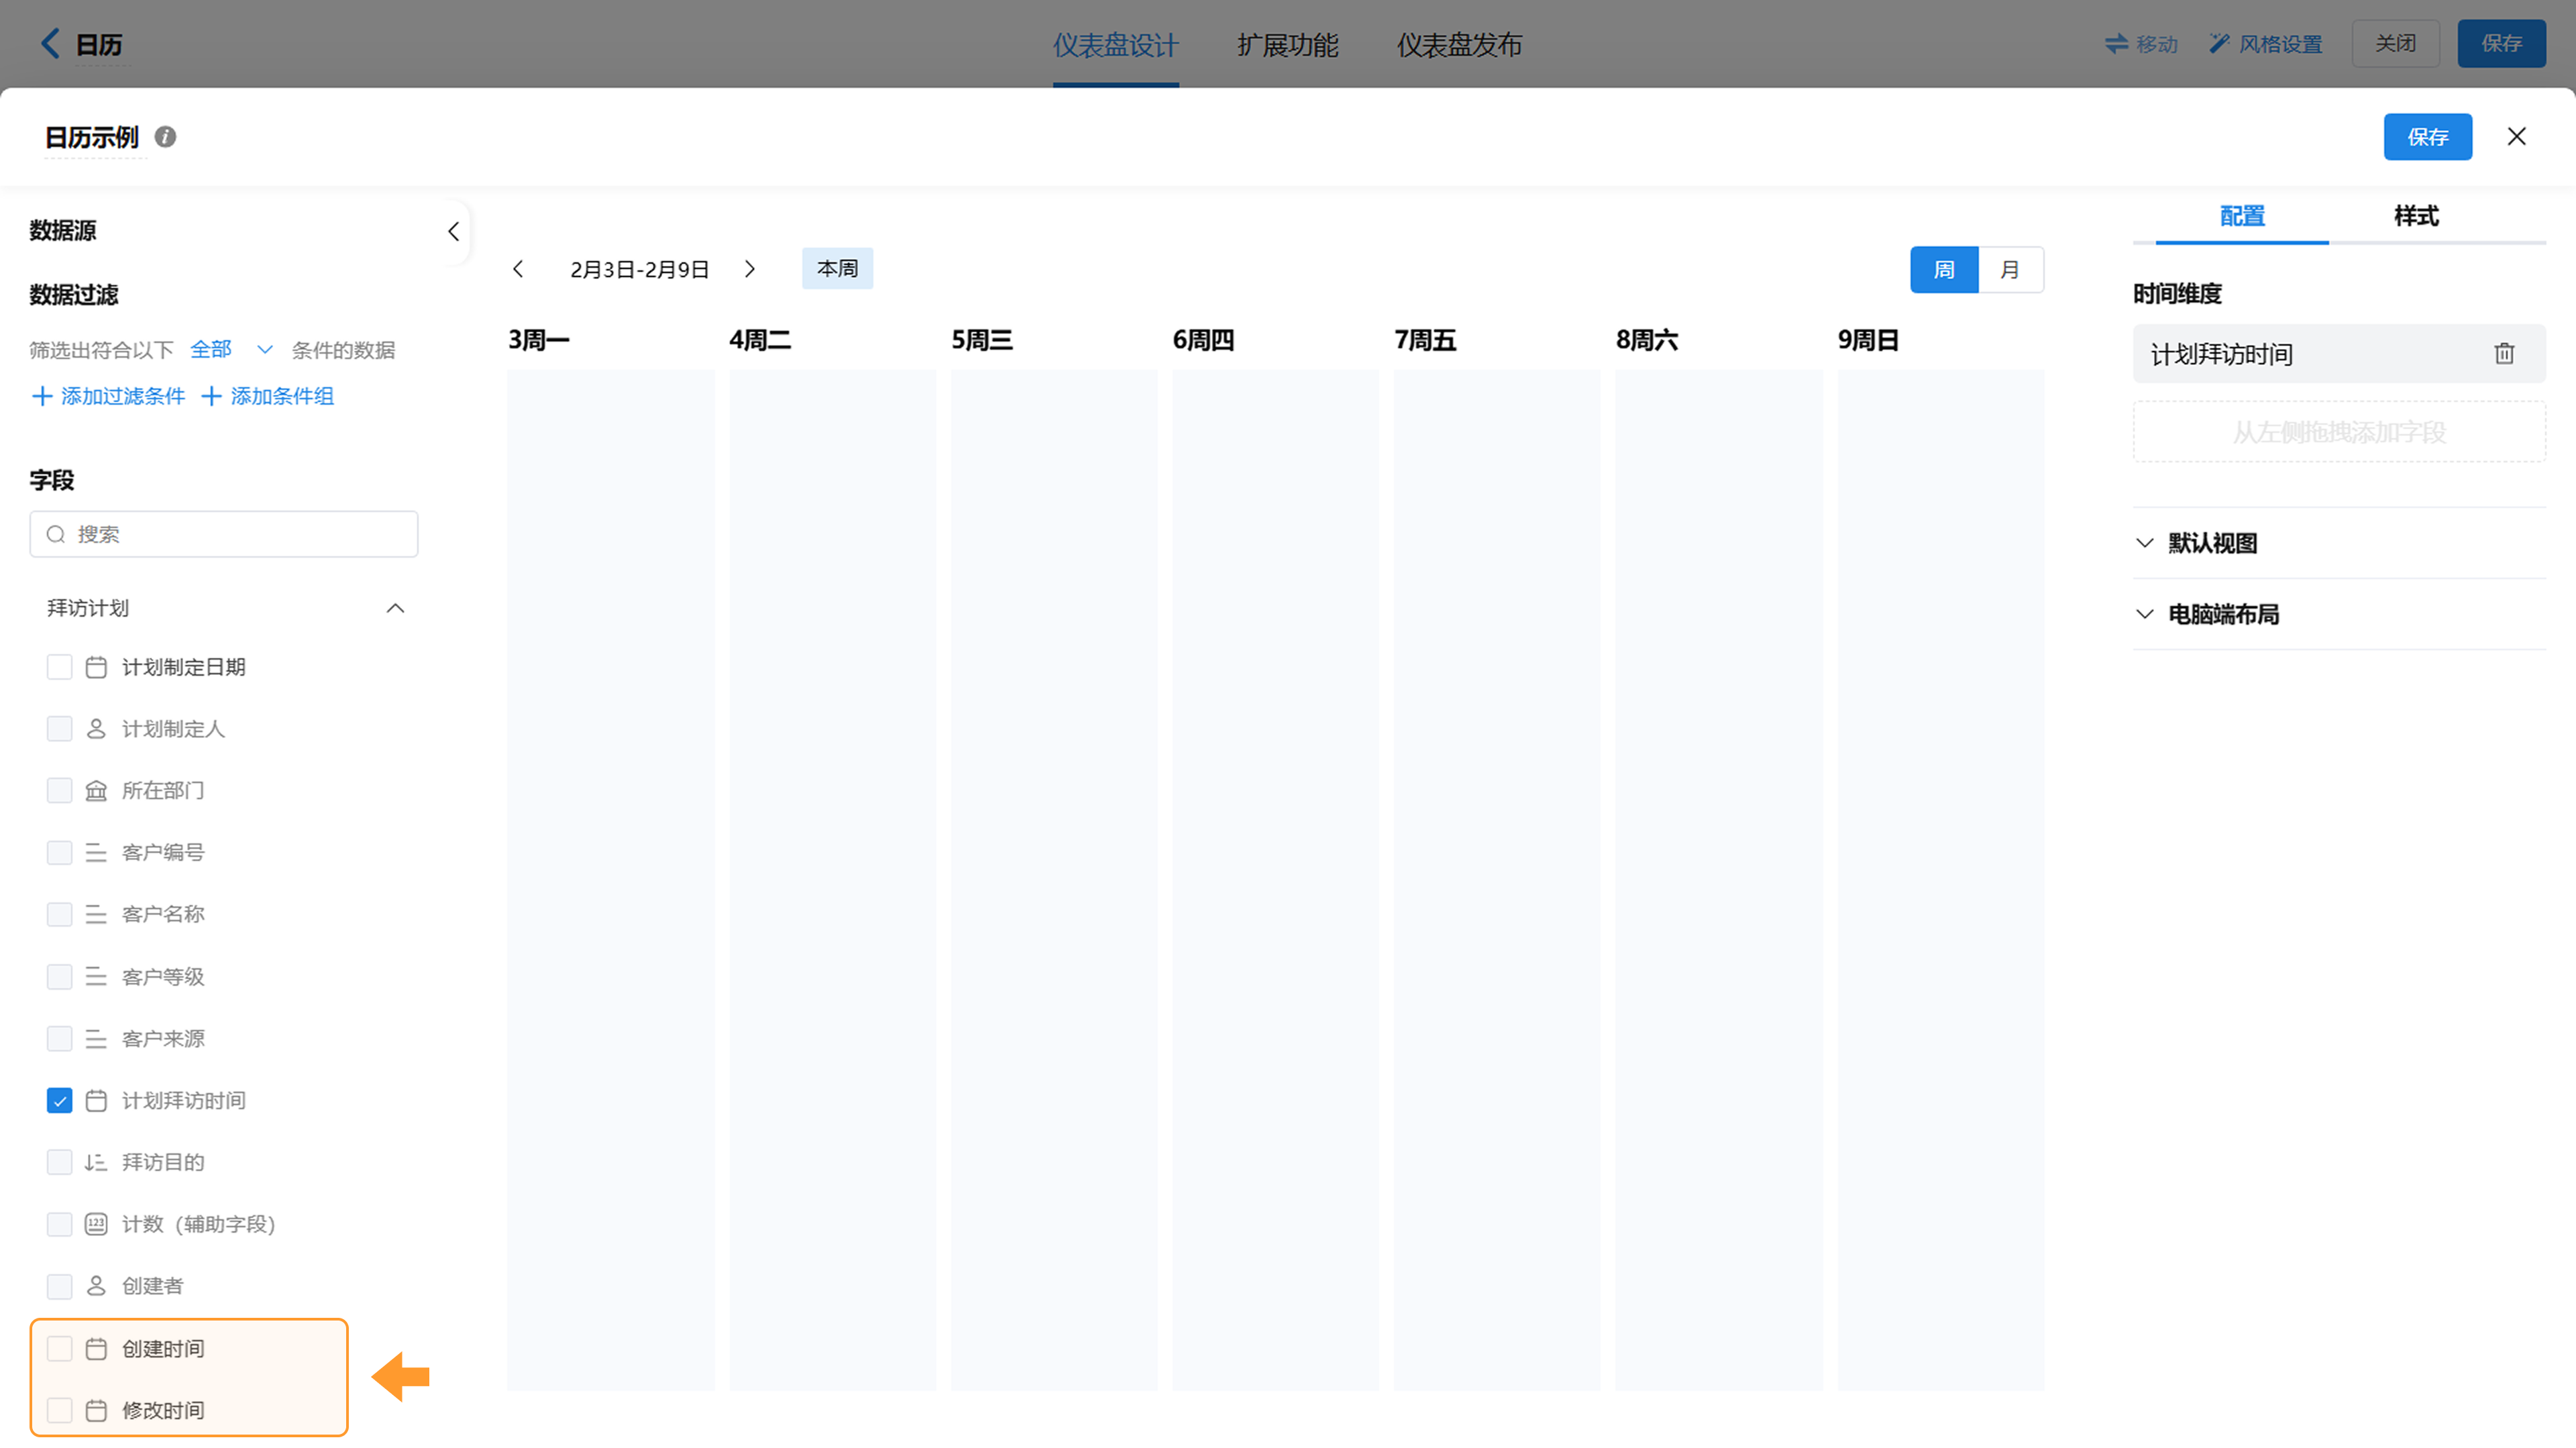This screenshot has height=1448, width=2576.
Task: Switch calendar to 周 view
Action: 1944,270
